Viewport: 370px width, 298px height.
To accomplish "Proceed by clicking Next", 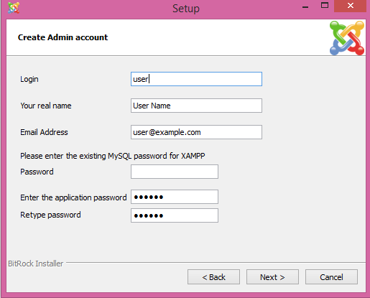I will (272, 277).
